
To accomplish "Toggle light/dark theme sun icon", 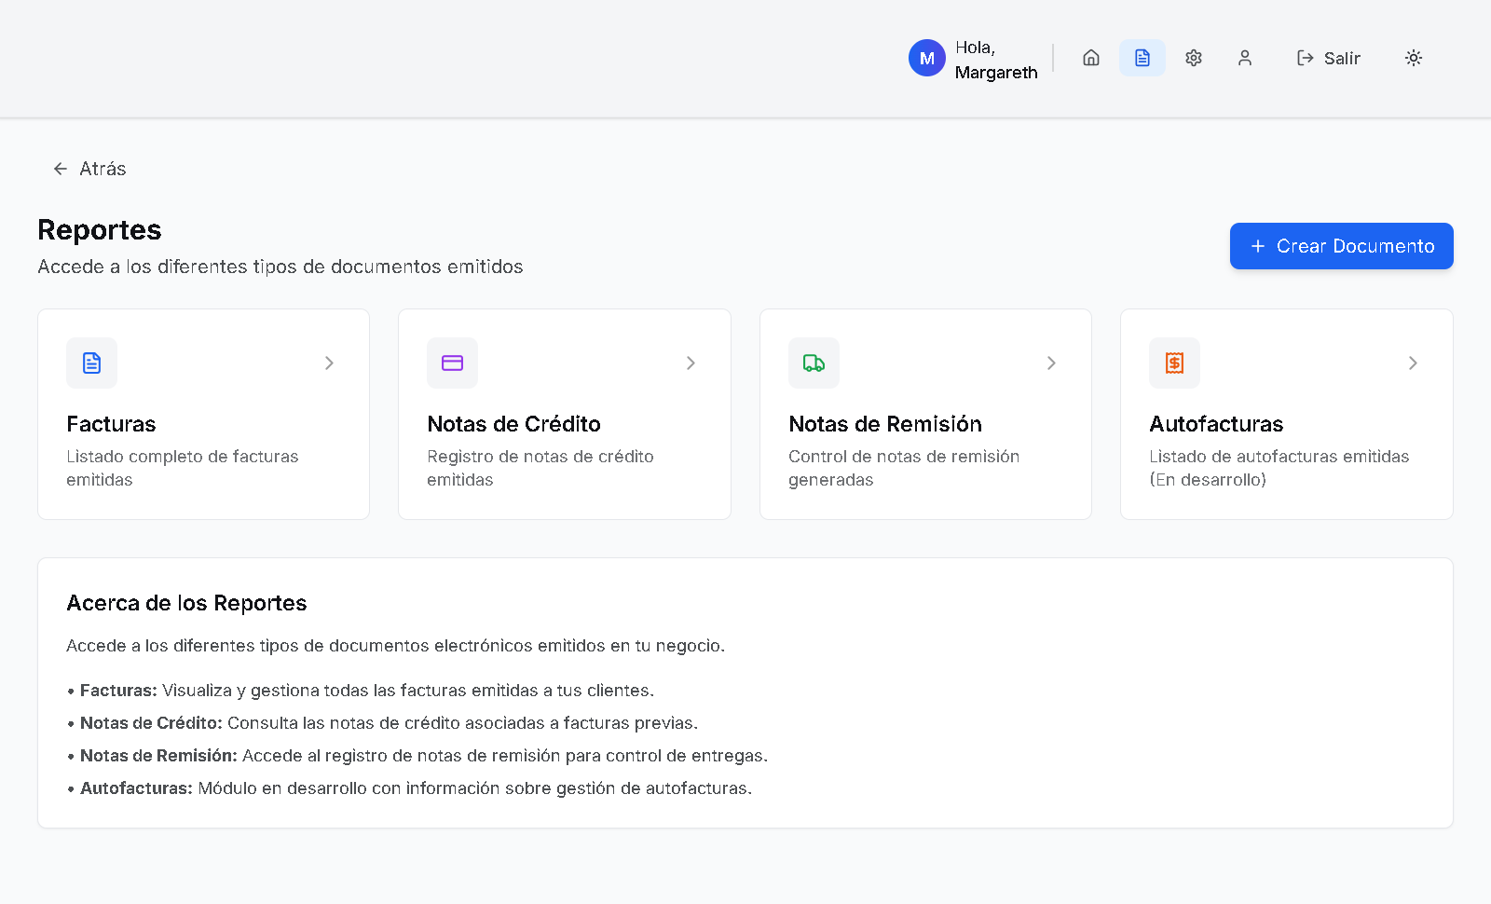I will (x=1414, y=58).
